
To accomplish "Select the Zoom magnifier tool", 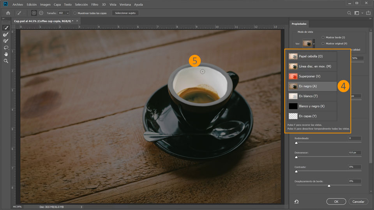I will 6,61.
